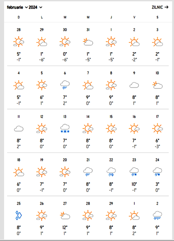Expand the 2024 year dropdown
This screenshot has height=241, width=174.
[36, 7]
